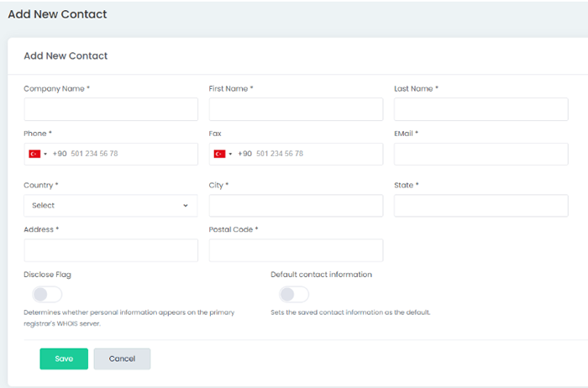Click the Fax number input field

click(x=296, y=154)
